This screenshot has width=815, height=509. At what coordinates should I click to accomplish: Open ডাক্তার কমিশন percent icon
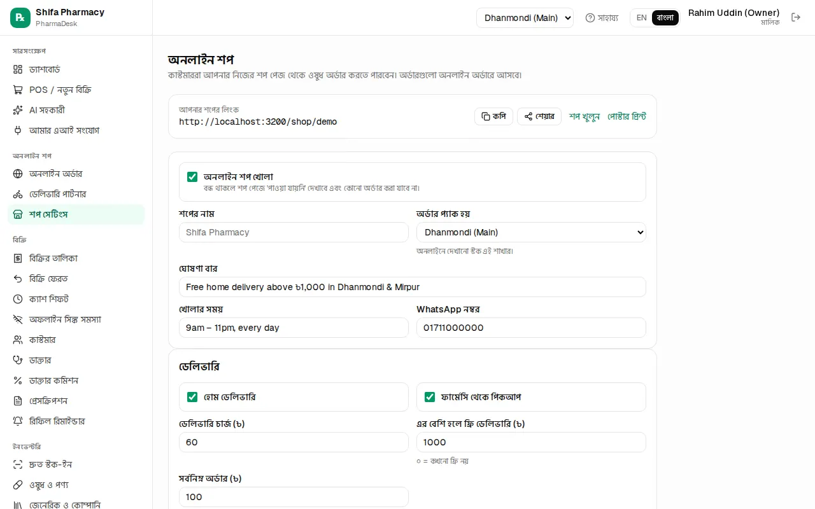click(x=18, y=380)
